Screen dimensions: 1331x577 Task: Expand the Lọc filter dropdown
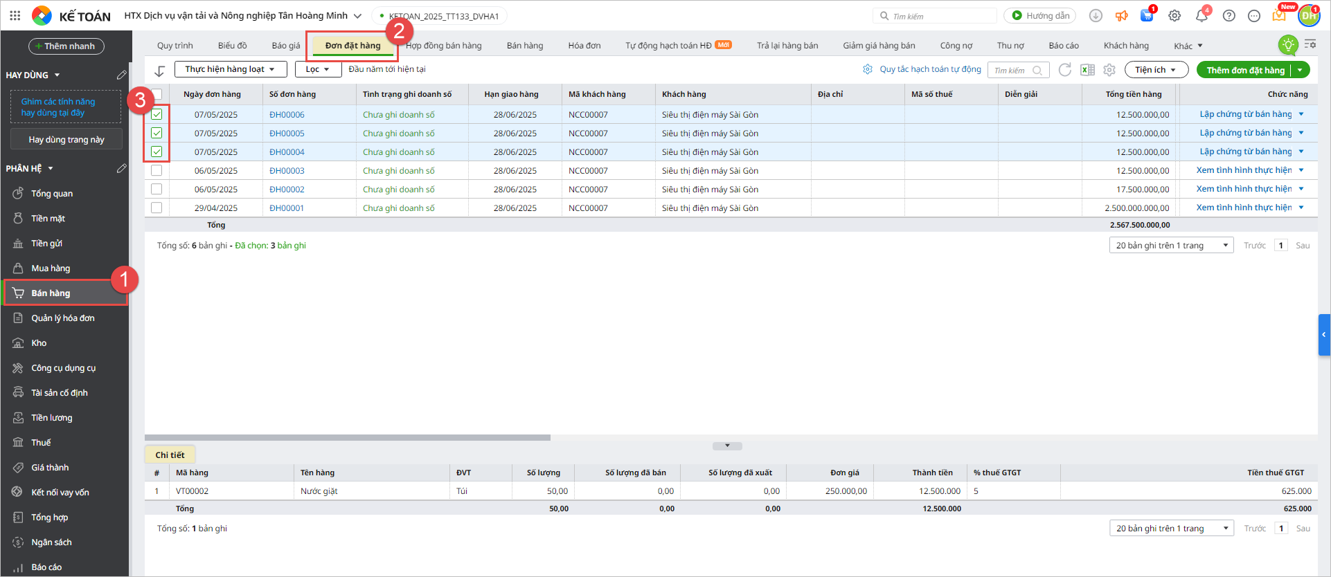[x=318, y=69]
